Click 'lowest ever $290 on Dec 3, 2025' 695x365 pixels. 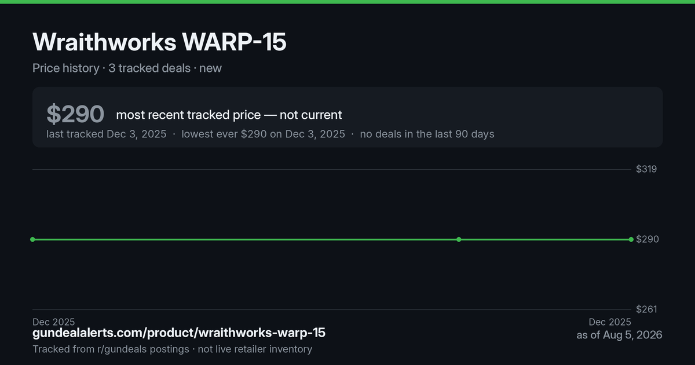tap(263, 134)
